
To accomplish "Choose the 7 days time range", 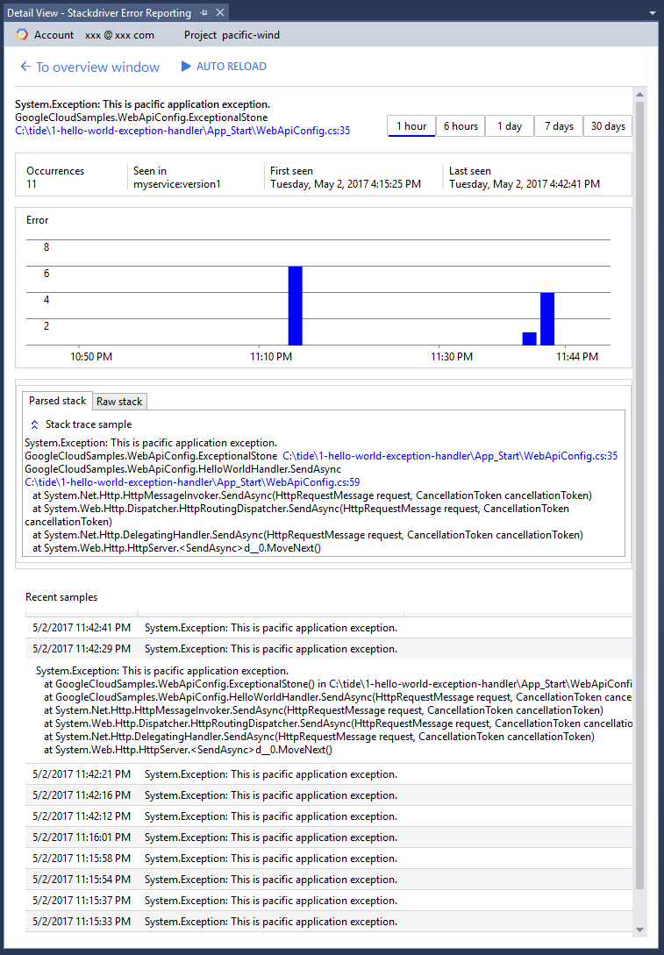I will pyautogui.click(x=559, y=126).
